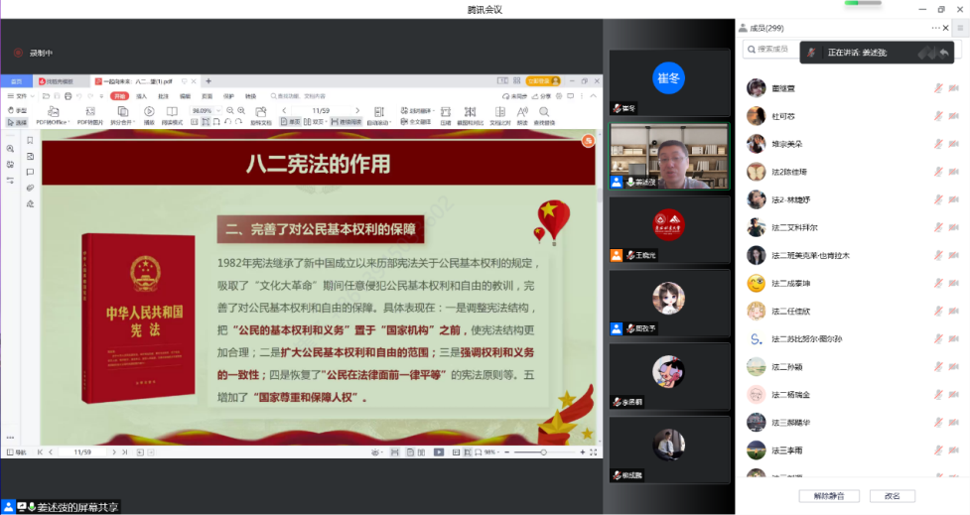Viewport: 970px width, 515px height.
Task: Click the 改名 rename button
Action: coord(892,495)
